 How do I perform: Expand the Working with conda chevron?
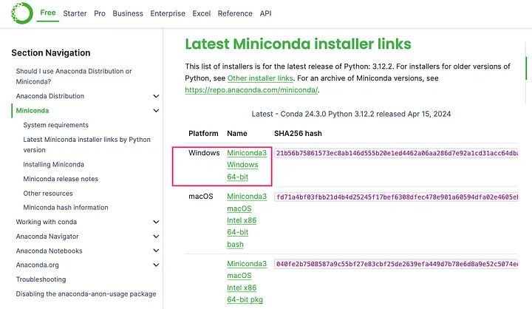(x=156, y=222)
